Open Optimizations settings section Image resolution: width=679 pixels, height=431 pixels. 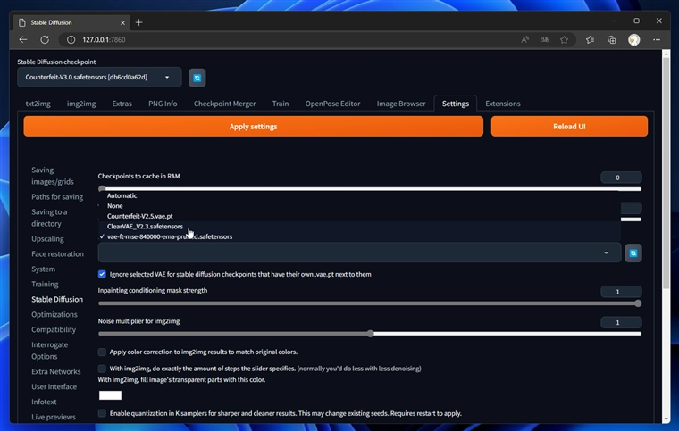[54, 314]
